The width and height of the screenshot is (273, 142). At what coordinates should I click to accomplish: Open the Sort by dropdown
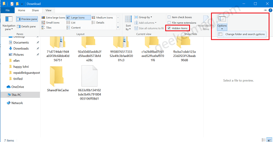[128, 23]
